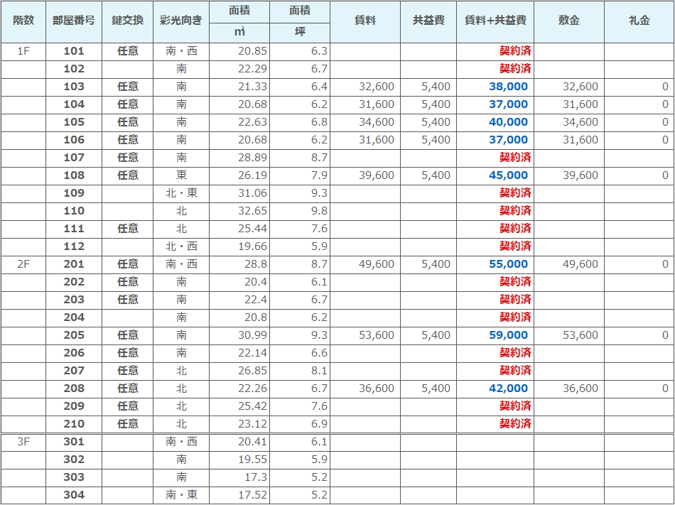
Task: Click the 彩光向き column header
Action: click(181, 21)
